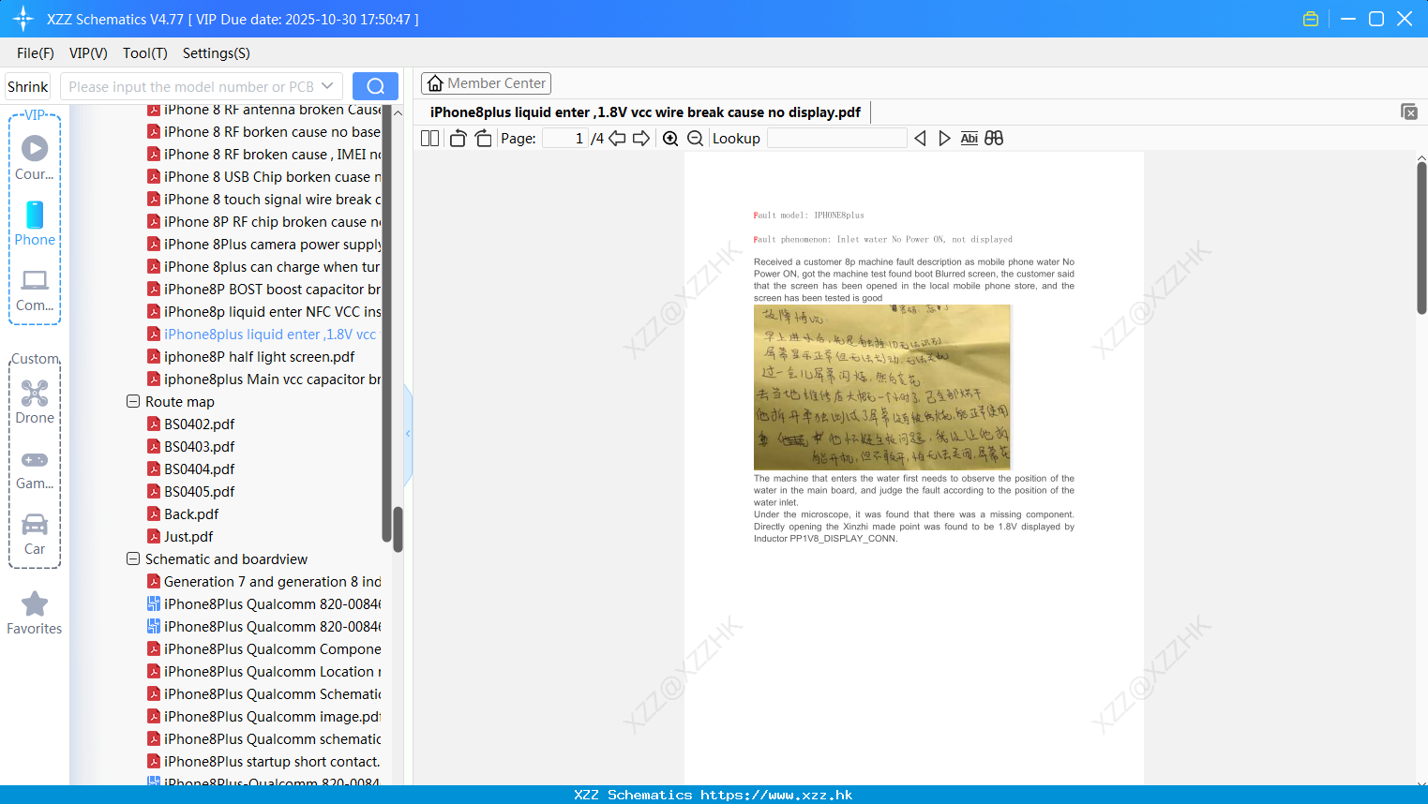Click the blue search button
This screenshot has width=1428, height=804.
[x=375, y=86]
